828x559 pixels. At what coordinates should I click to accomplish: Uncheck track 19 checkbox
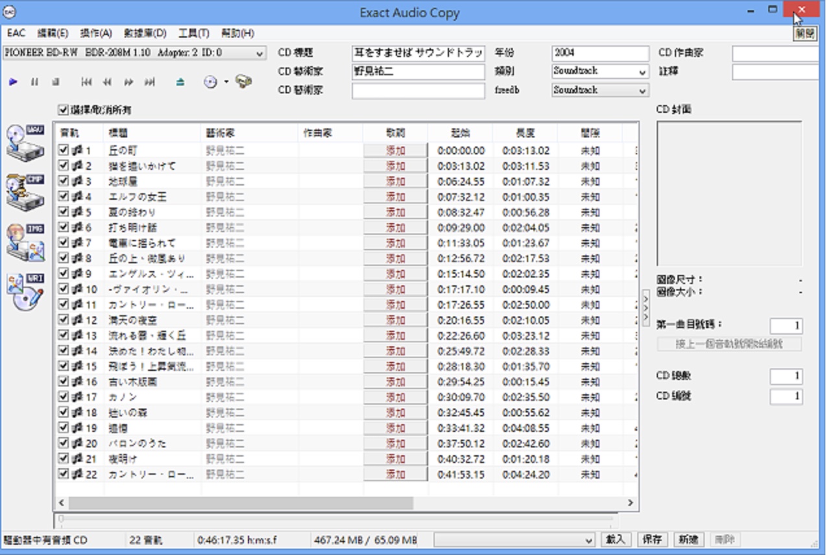(63, 428)
